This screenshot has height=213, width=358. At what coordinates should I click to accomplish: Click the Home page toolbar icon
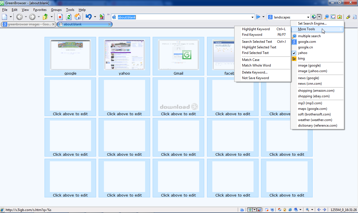point(78,17)
